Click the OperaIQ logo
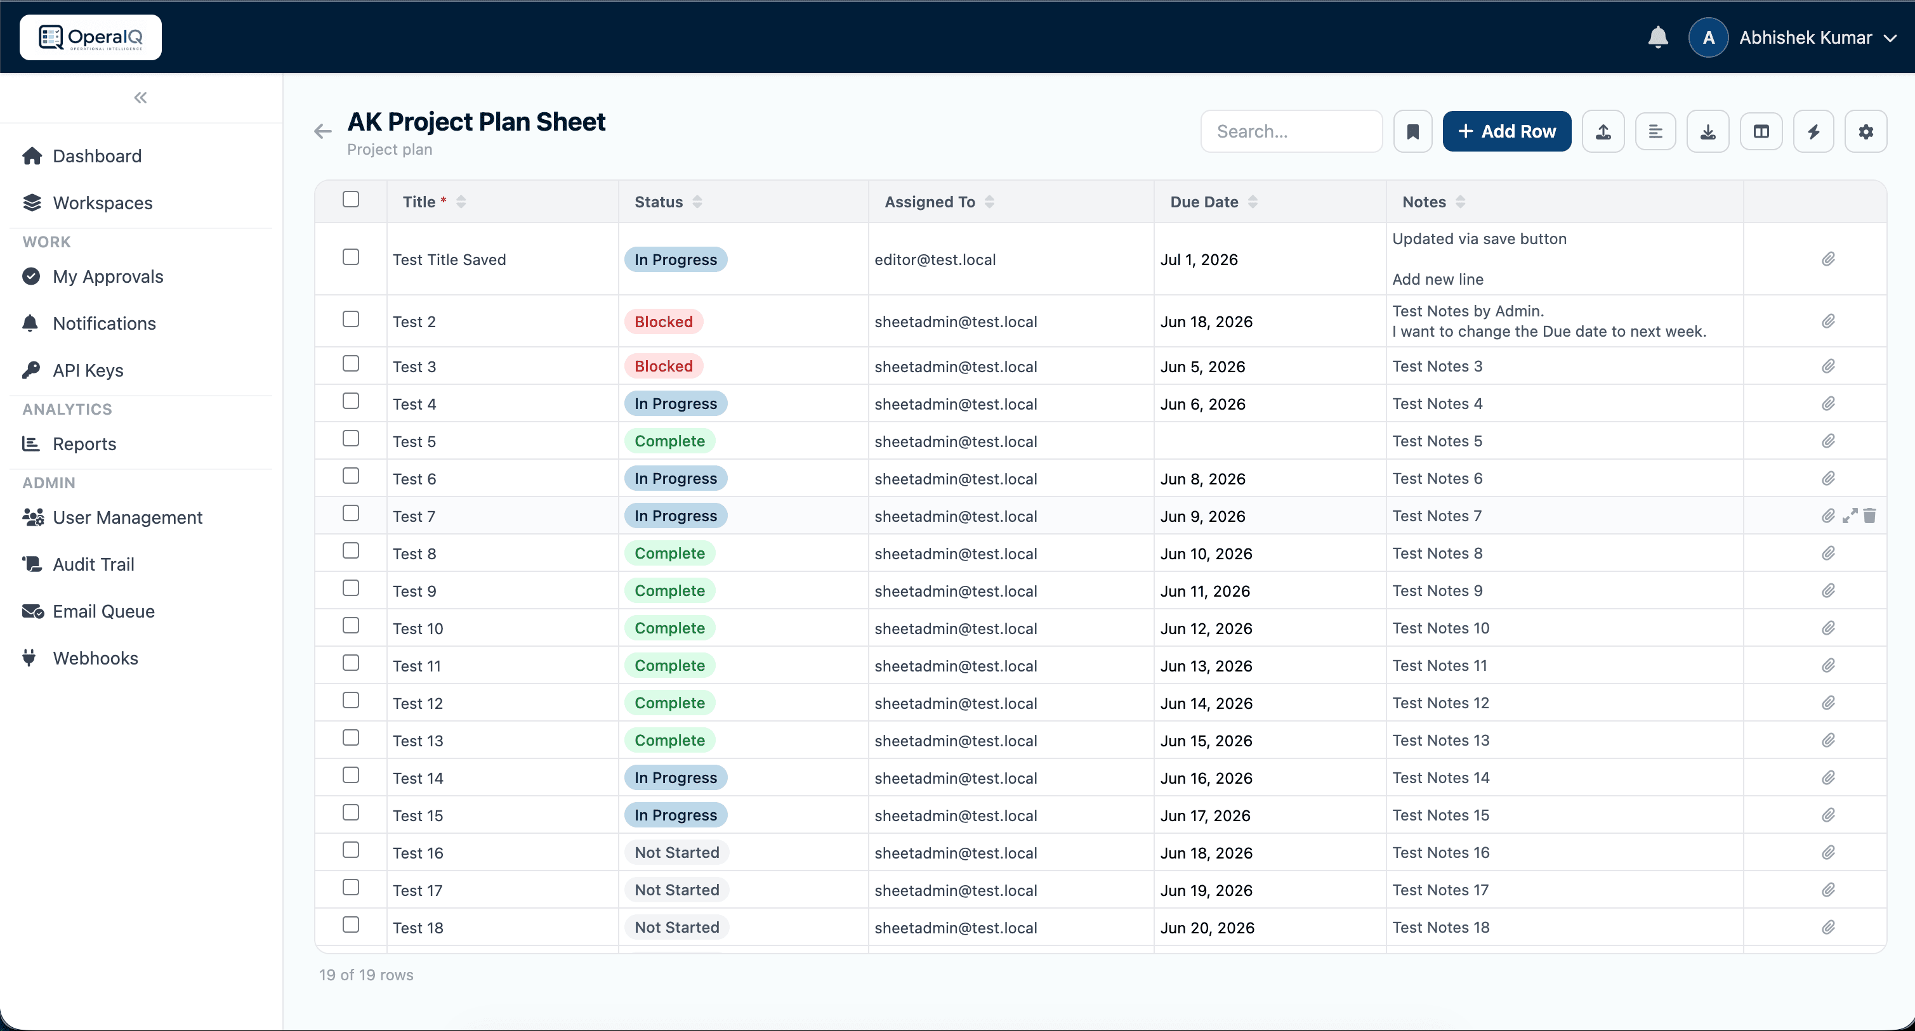This screenshot has height=1031, width=1915. [x=91, y=37]
